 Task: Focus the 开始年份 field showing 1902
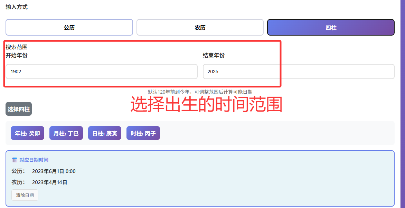[x=101, y=72]
